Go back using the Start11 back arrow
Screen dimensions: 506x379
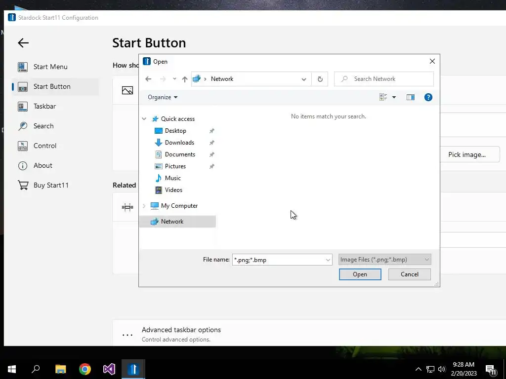point(23,43)
